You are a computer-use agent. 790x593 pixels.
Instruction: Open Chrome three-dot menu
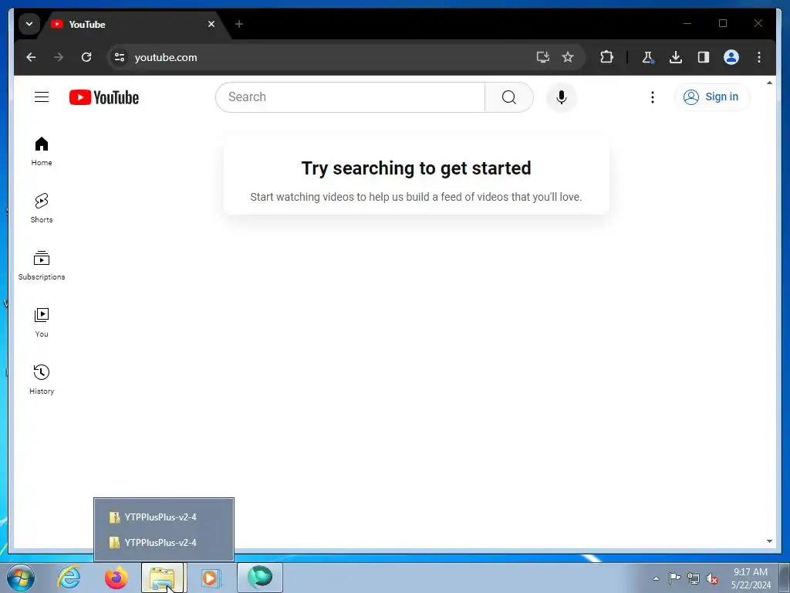click(759, 57)
